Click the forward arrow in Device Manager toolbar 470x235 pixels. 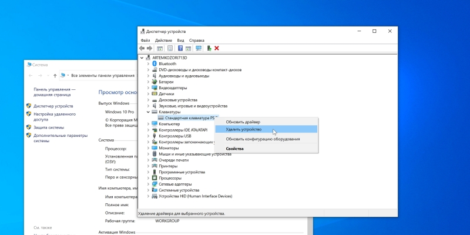coord(149,48)
